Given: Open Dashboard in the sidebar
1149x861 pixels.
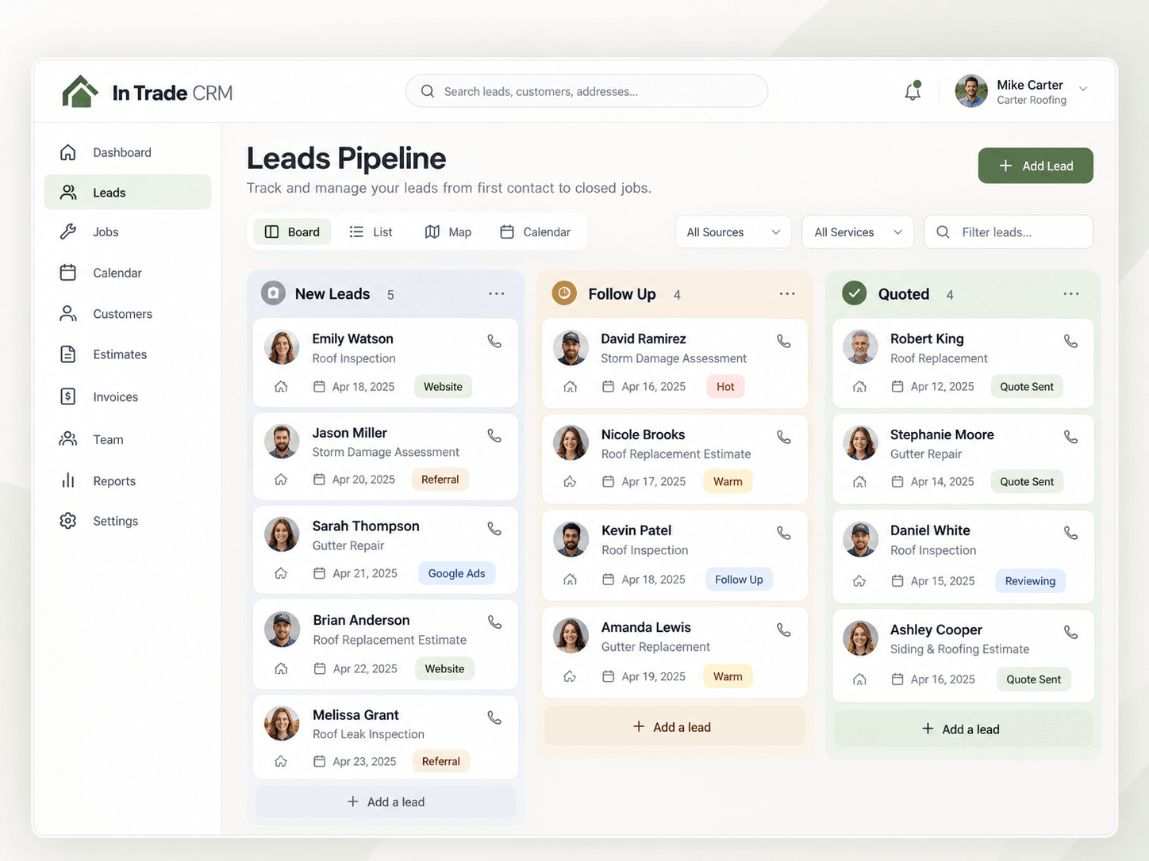Looking at the screenshot, I should (x=128, y=152).
